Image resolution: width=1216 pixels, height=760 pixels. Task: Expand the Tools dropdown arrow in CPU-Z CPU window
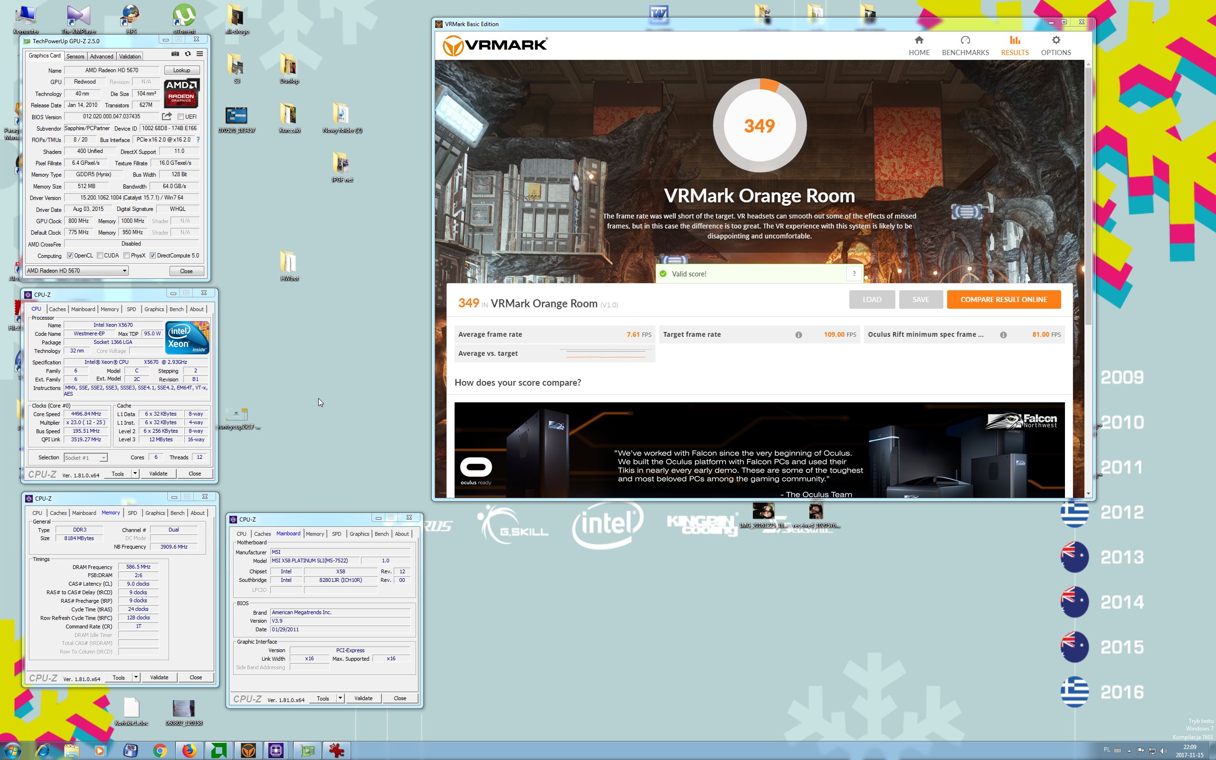(135, 474)
